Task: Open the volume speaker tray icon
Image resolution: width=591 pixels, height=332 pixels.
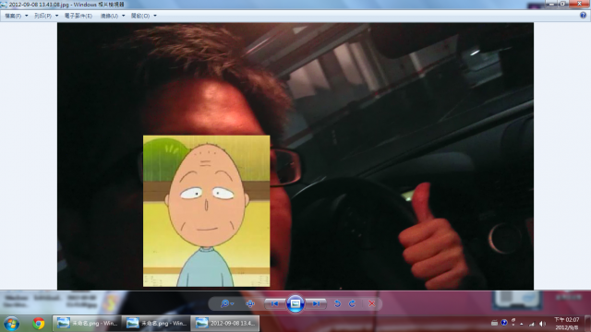Action: click(x=542, y=324)
